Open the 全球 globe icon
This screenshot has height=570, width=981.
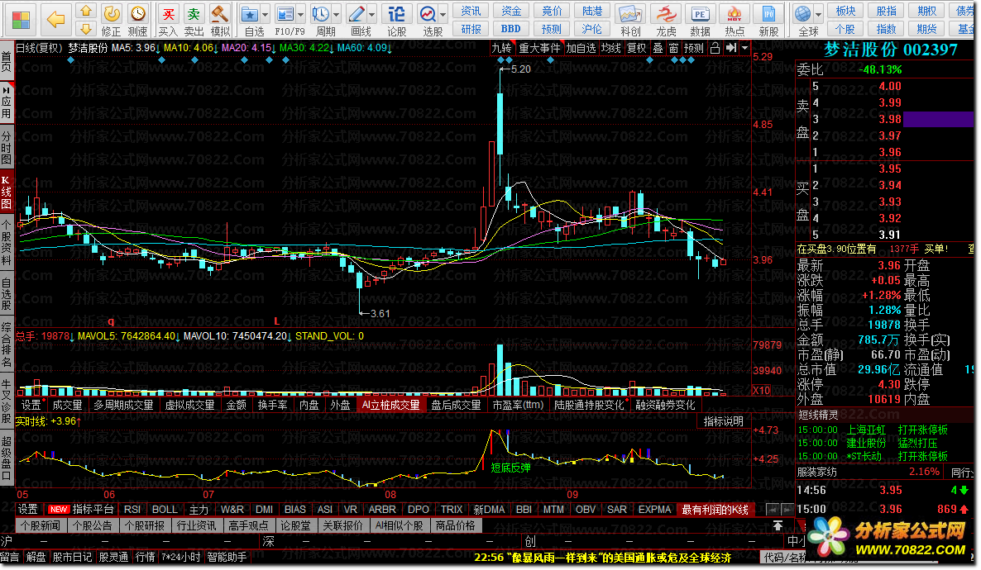802,14
